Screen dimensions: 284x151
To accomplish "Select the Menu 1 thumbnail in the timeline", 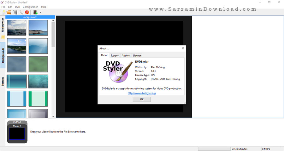I will click(17, 134).
